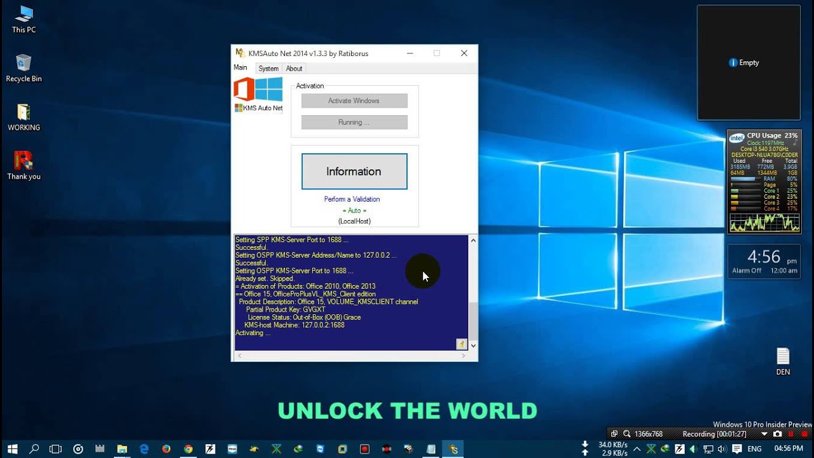Click 'KMS-host Machine: 127.0.0.2:1688' log line
The image size is (814, 458).
coord(294,325)
